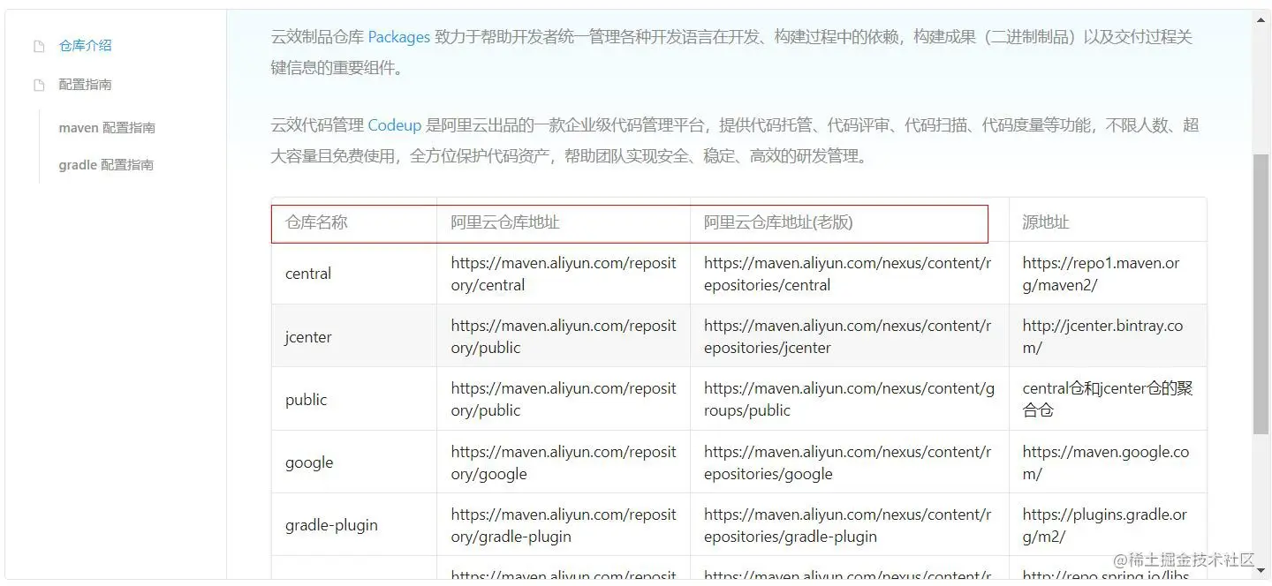Viewport: 1272px width, 586px height.
Task: Select the 仓库介绍 navigation item
Action: point(85,44)
